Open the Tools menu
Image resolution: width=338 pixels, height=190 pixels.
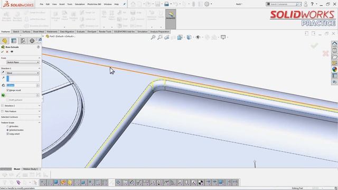70,4
